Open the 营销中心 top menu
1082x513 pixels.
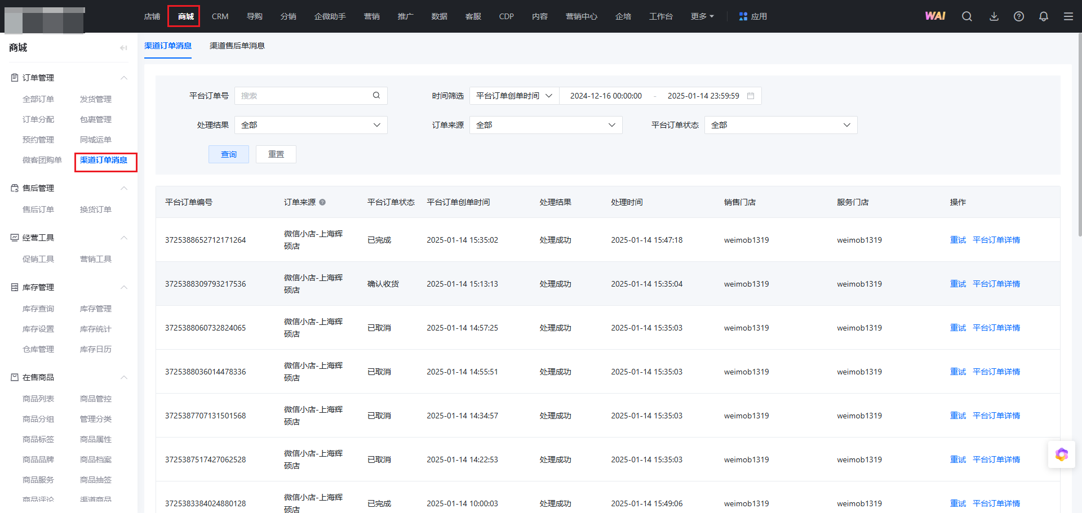tap(582, 16)
